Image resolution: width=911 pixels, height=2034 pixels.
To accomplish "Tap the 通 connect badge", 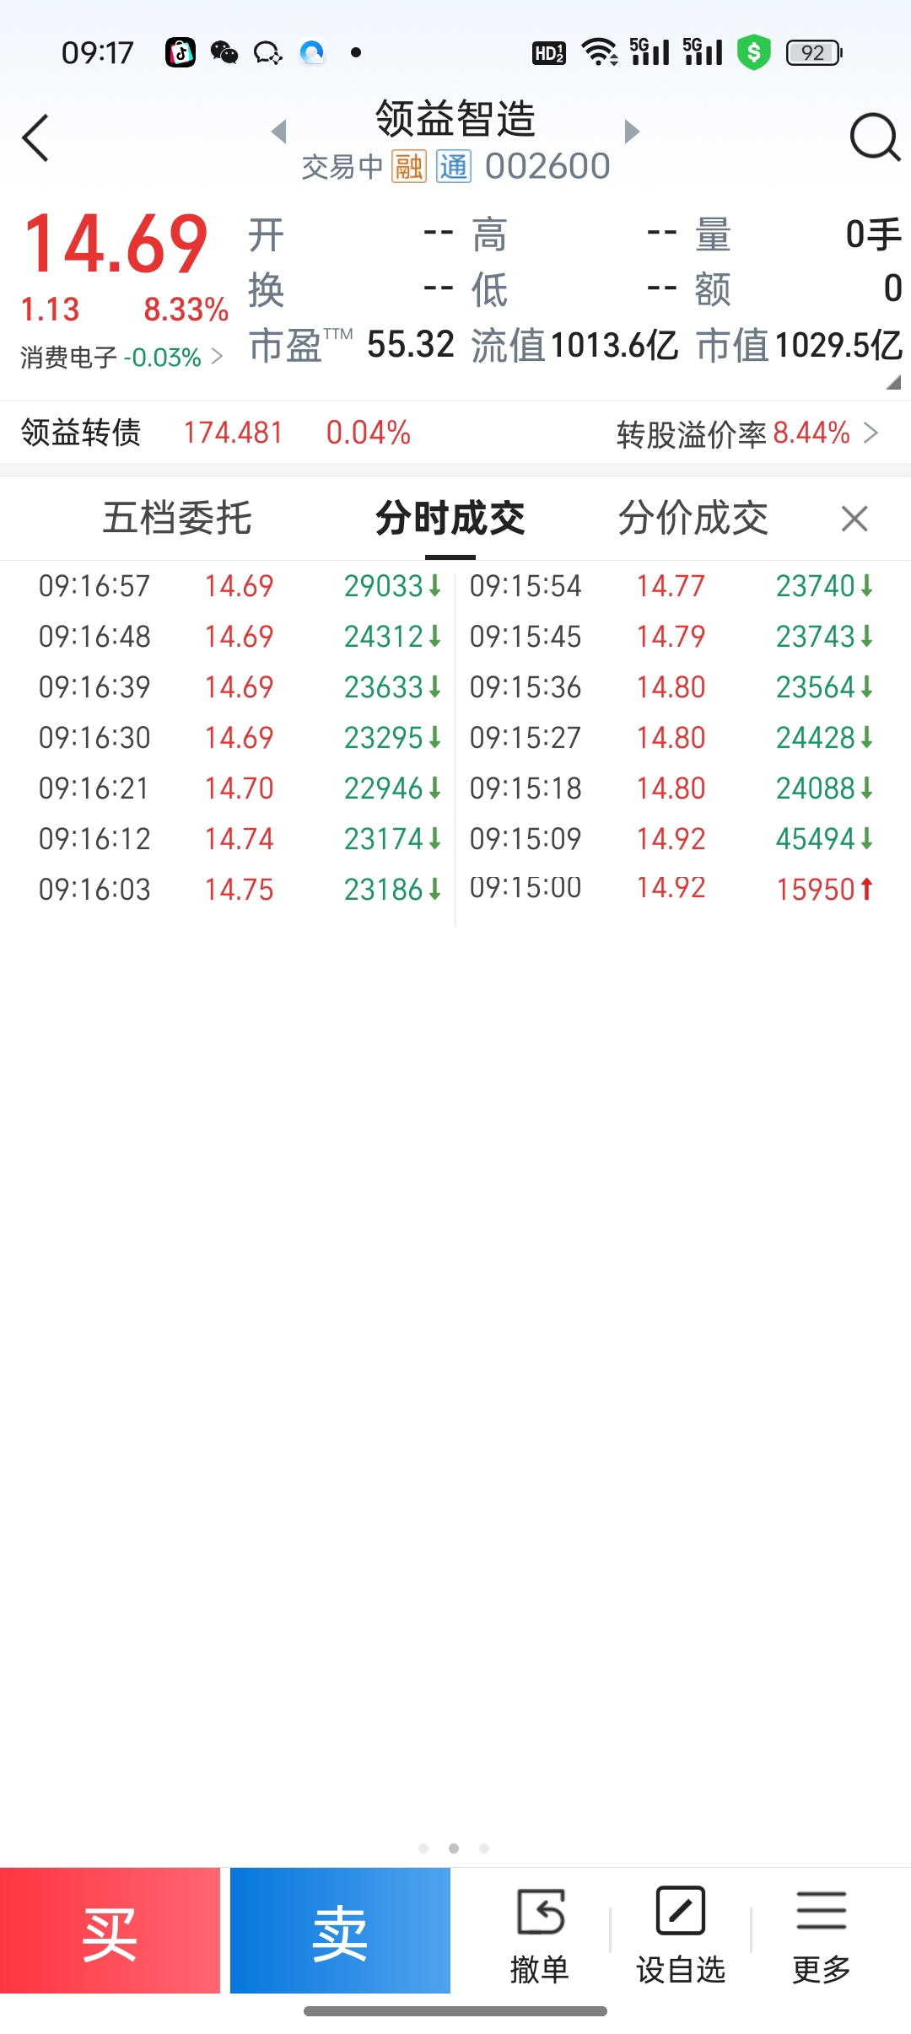I will click(x=453, y=167).
